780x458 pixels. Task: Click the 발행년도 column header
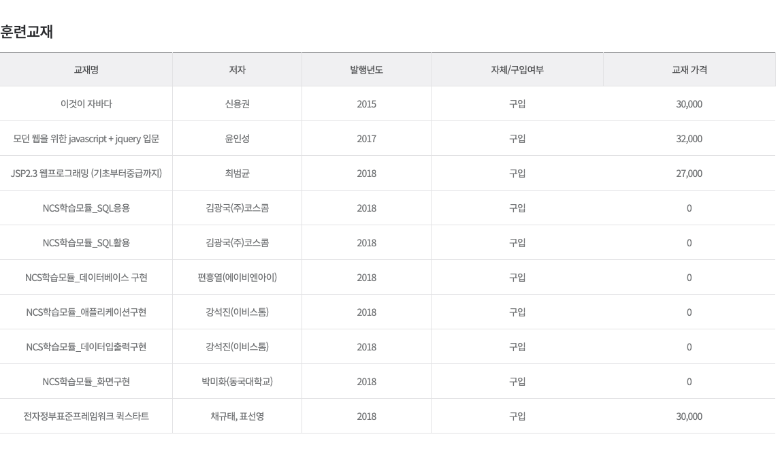367,69
